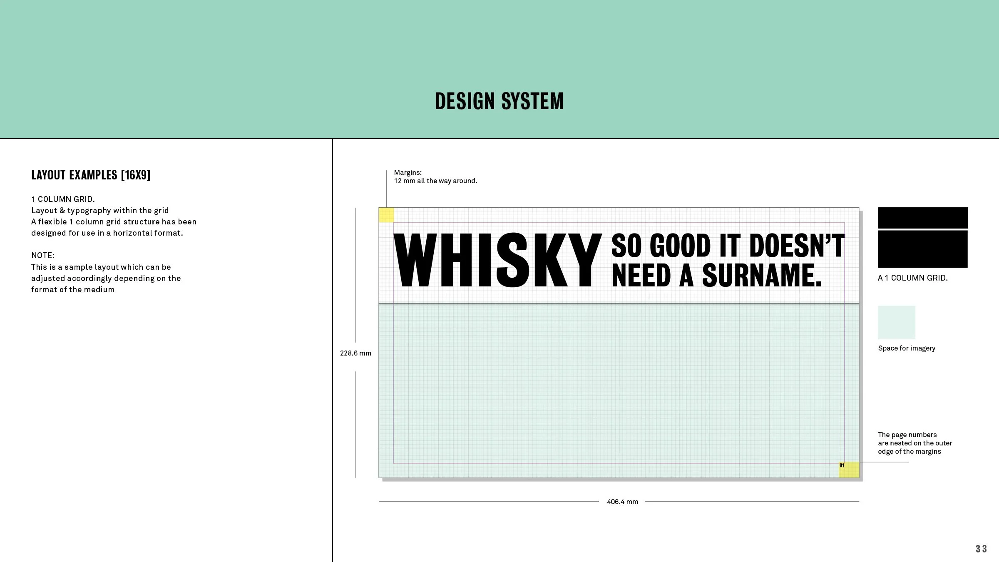This screenshot has height=562, width=999.
Task: Click the 228.6 mm height dimension label
Action: coord(355,353)
